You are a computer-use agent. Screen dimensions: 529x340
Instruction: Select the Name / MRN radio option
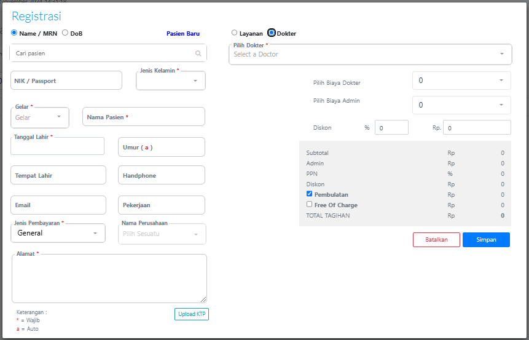pyautogui.click(x=15, y=33)
